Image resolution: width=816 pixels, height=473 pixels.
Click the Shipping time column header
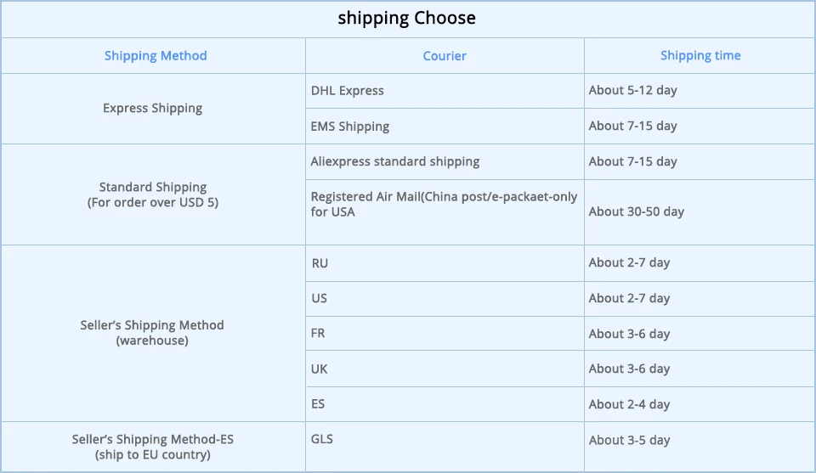click(700, 55)
